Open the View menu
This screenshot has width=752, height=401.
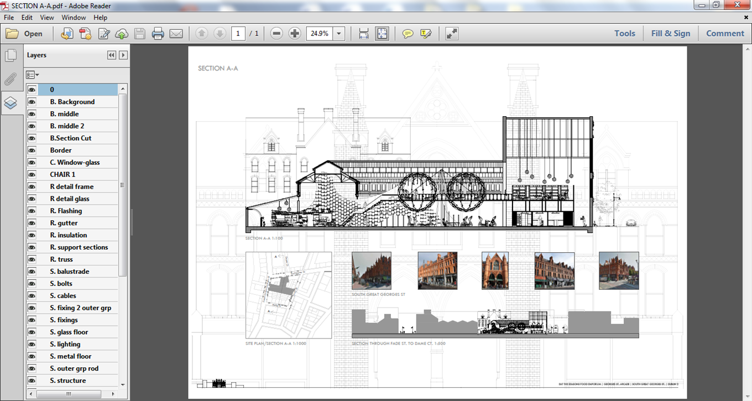[x=47, y=18]
